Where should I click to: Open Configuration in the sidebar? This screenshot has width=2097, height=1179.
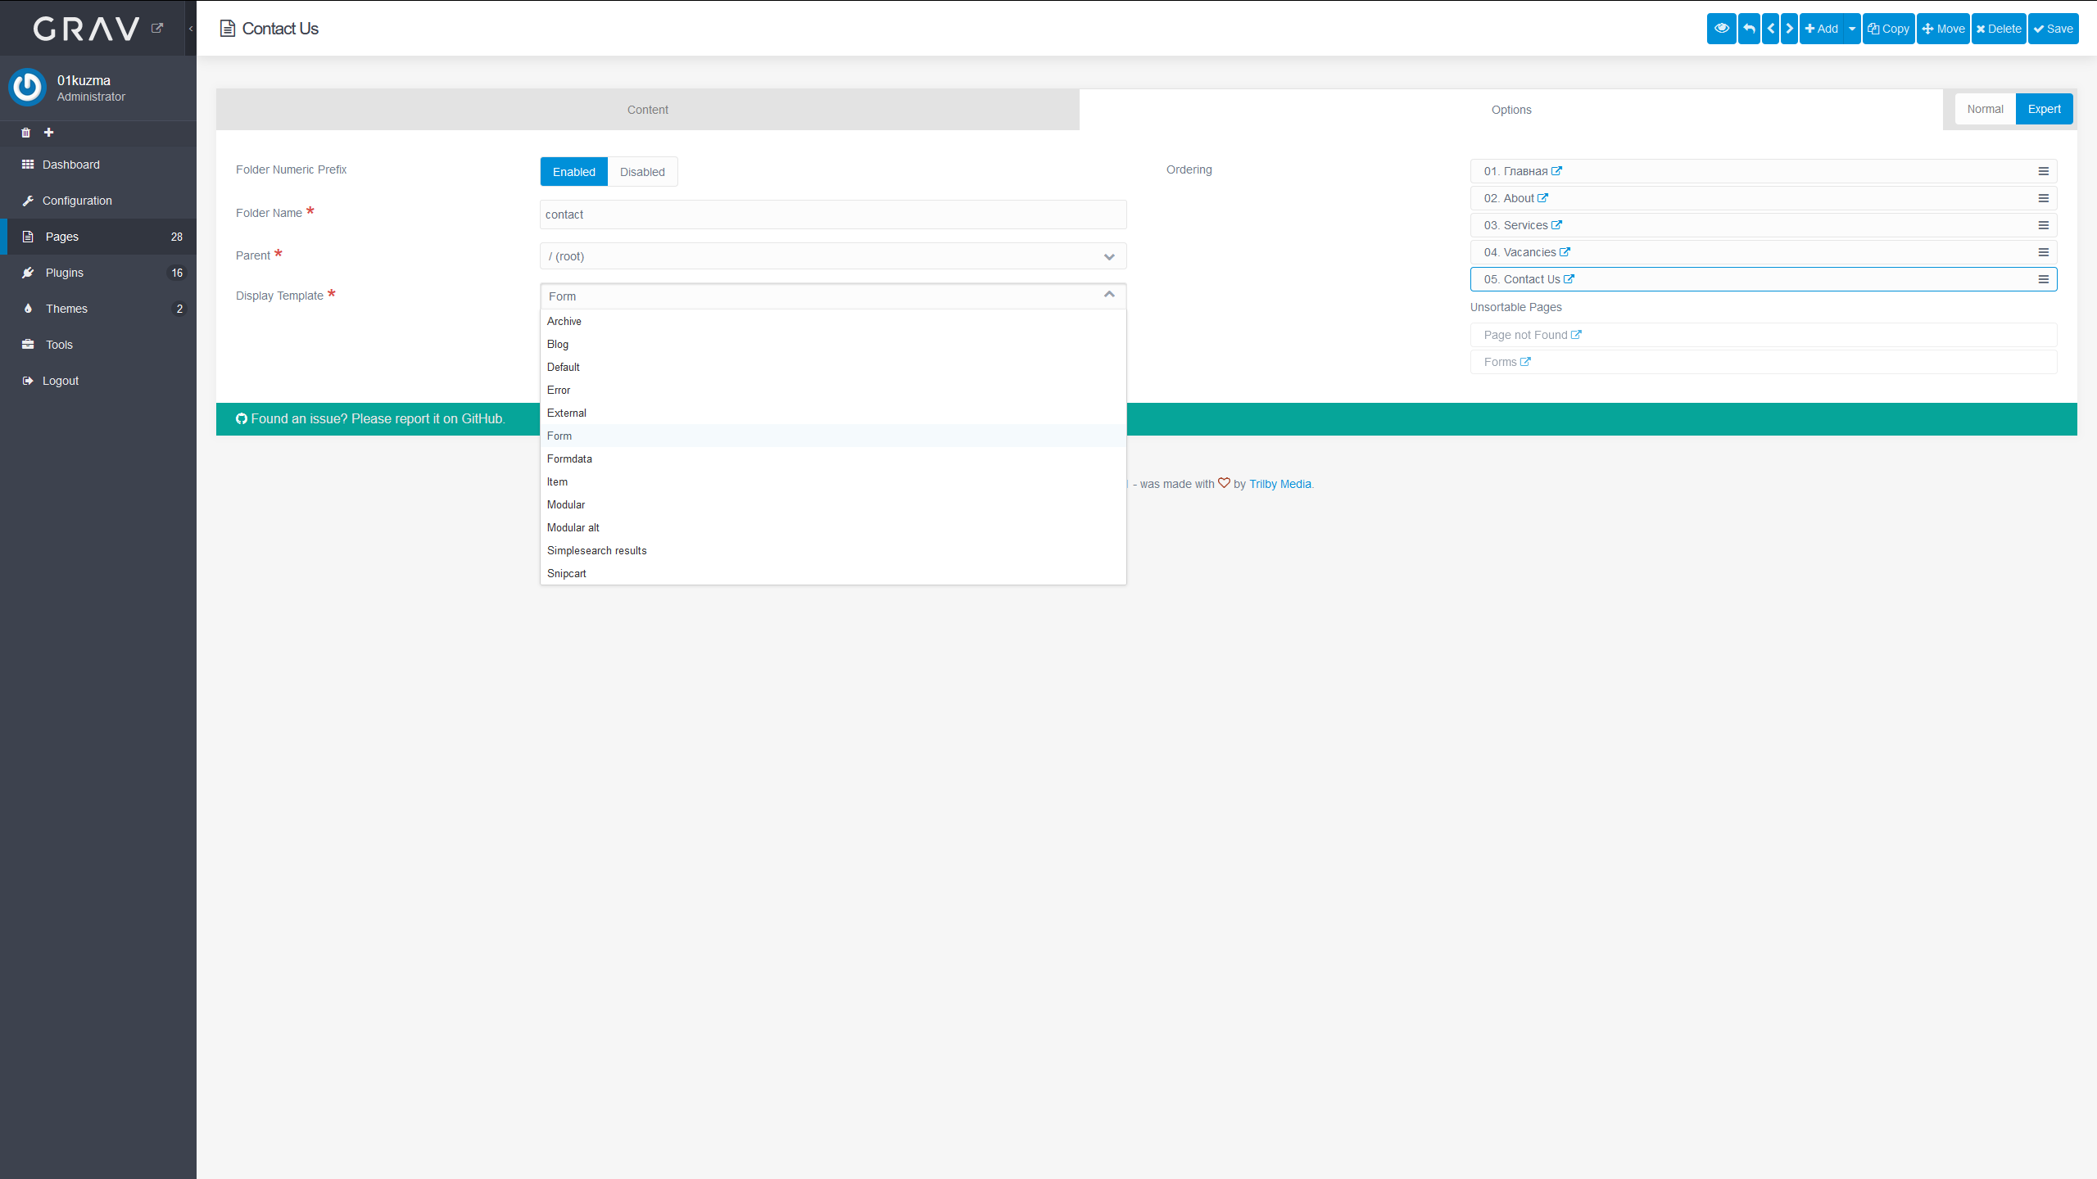click(x=98, y=201)
